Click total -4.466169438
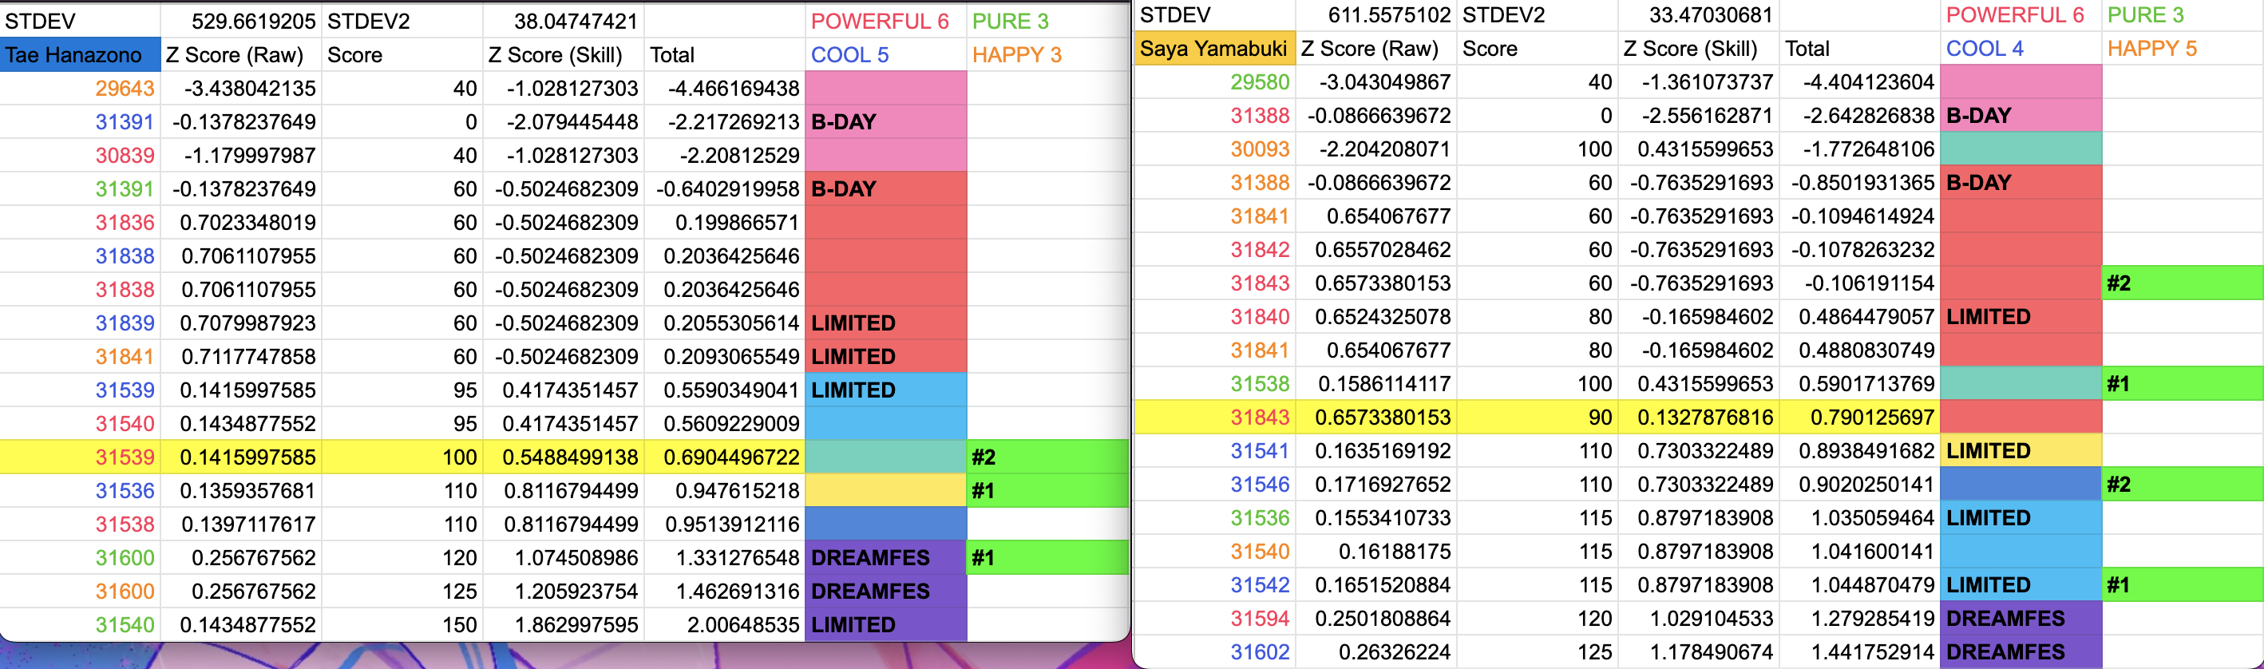 click(x=725, y=88)
